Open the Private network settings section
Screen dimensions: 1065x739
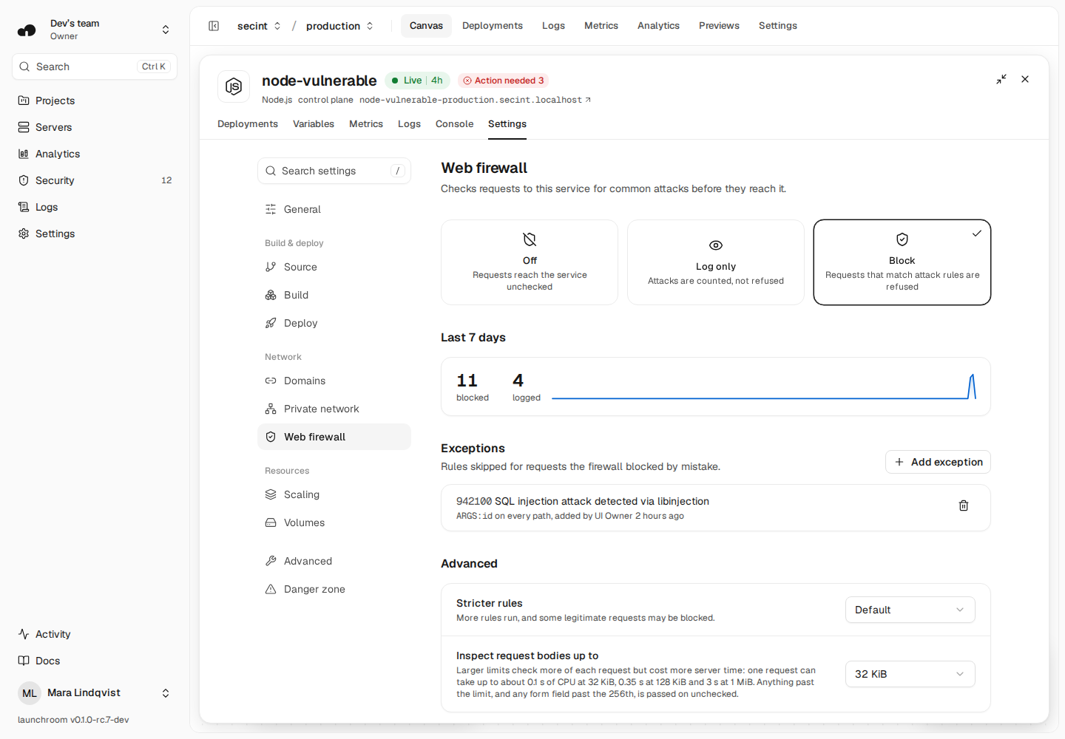pyautogui.click(x=334, y=409)
